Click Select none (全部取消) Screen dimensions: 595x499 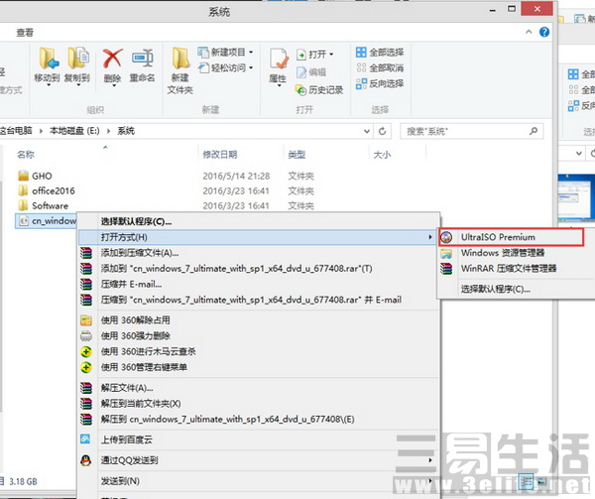click(x=380, y=67)
